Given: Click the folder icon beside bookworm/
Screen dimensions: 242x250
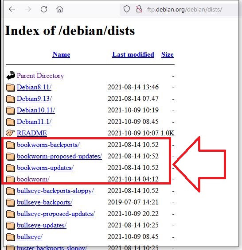Looking at the screenshot, I should [11, 179].
